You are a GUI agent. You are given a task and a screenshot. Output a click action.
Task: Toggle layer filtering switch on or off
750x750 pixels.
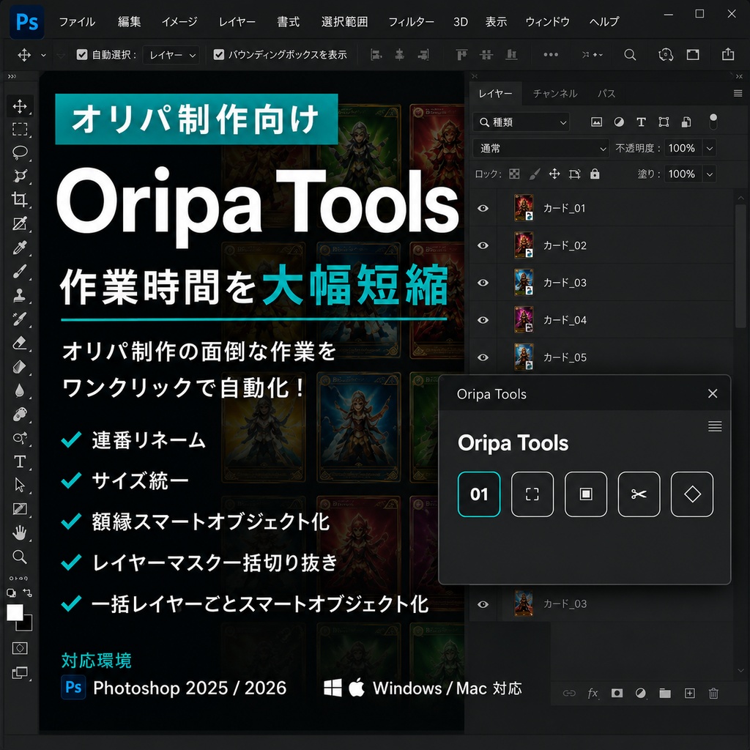[x=713, y=122]
